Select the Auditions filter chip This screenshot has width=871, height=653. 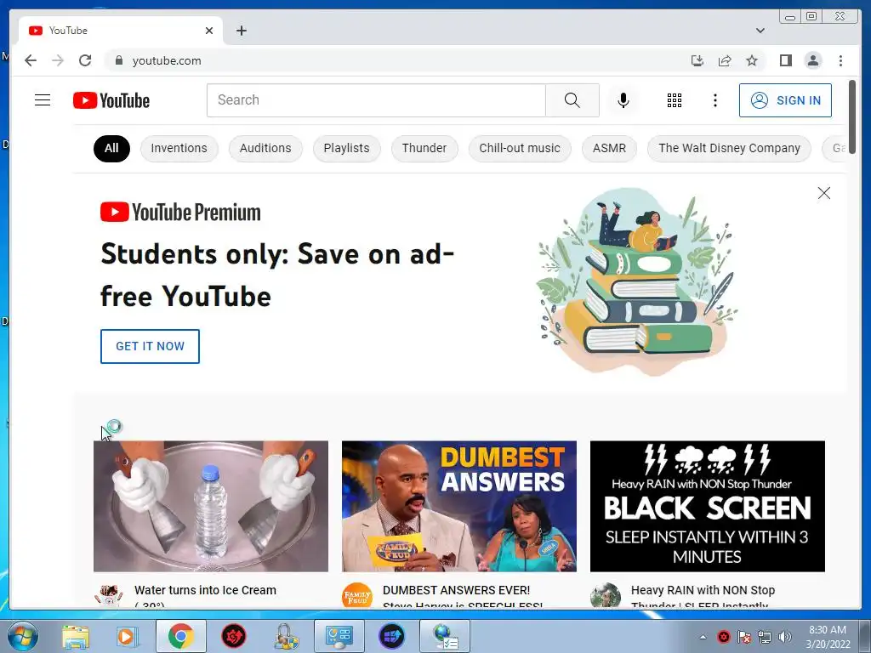pyautogui.click(x=265, y=148)
